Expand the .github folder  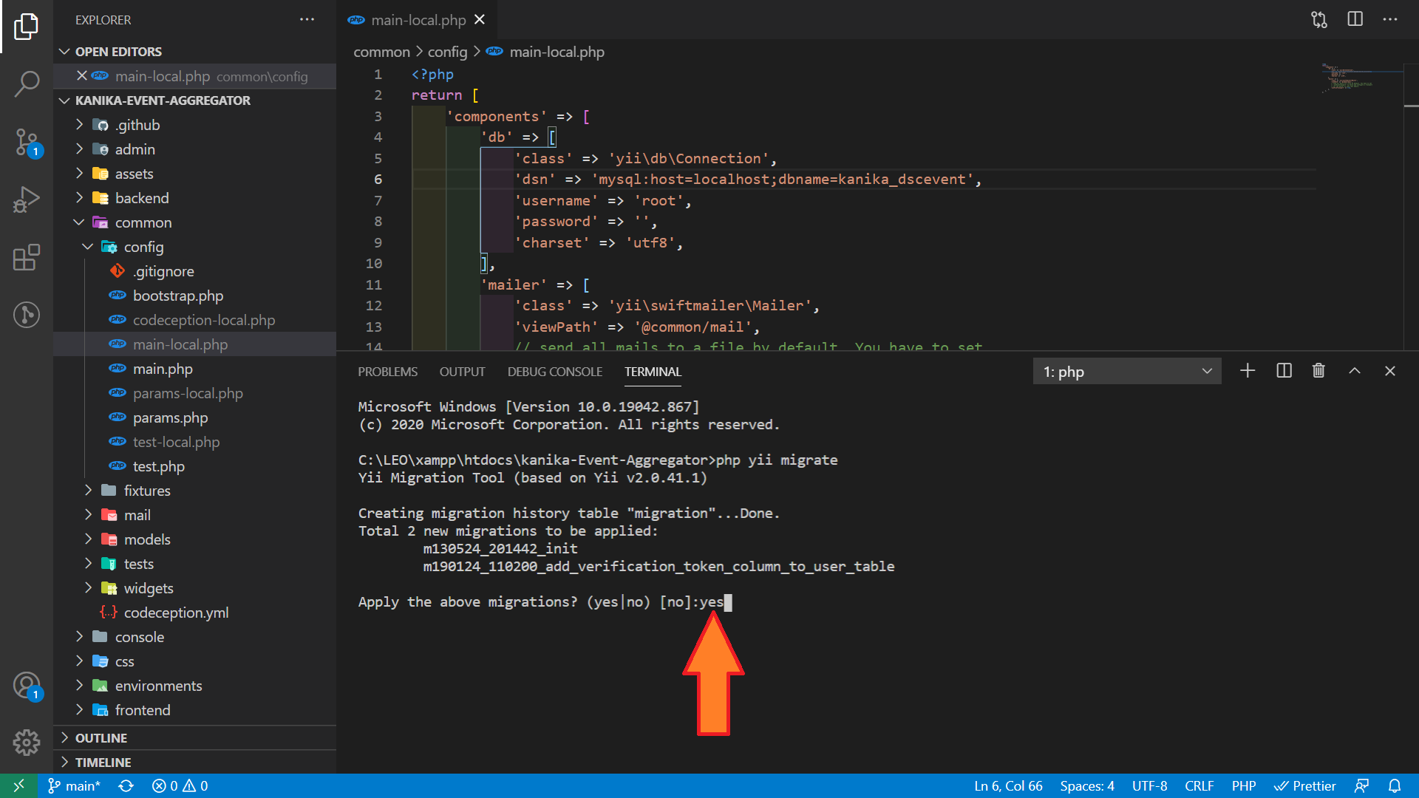coord(196,125)
